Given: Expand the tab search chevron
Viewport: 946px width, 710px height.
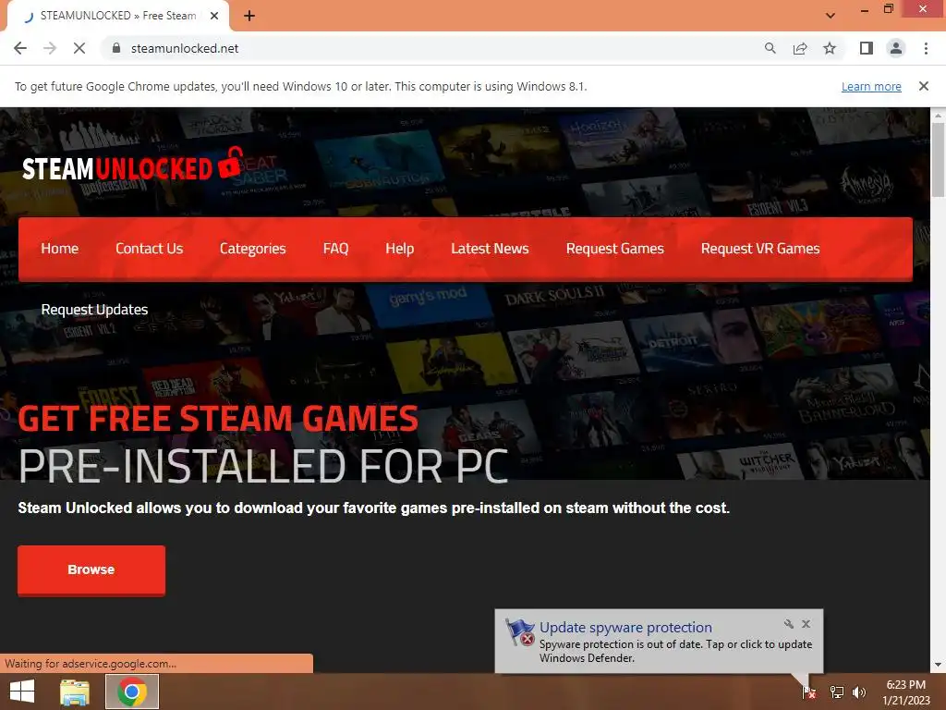Looking at the screenshot, I should tap(831, 16).
